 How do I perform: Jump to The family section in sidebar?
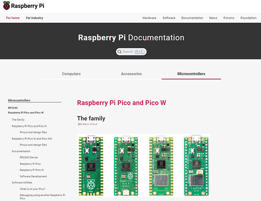point(18,120)
